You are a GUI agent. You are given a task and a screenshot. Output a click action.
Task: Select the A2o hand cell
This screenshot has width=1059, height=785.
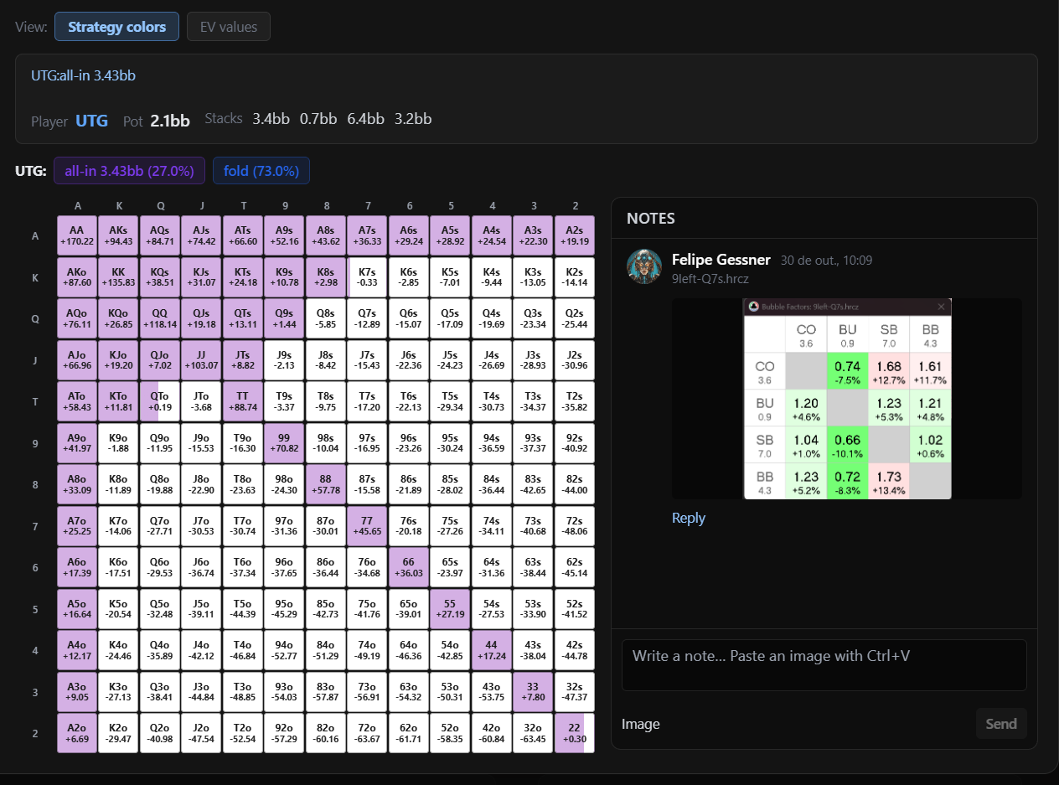pyautogui.click(x=77, y=733)
